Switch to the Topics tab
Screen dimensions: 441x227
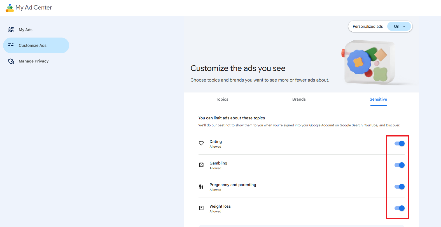[x=222, y=99]
